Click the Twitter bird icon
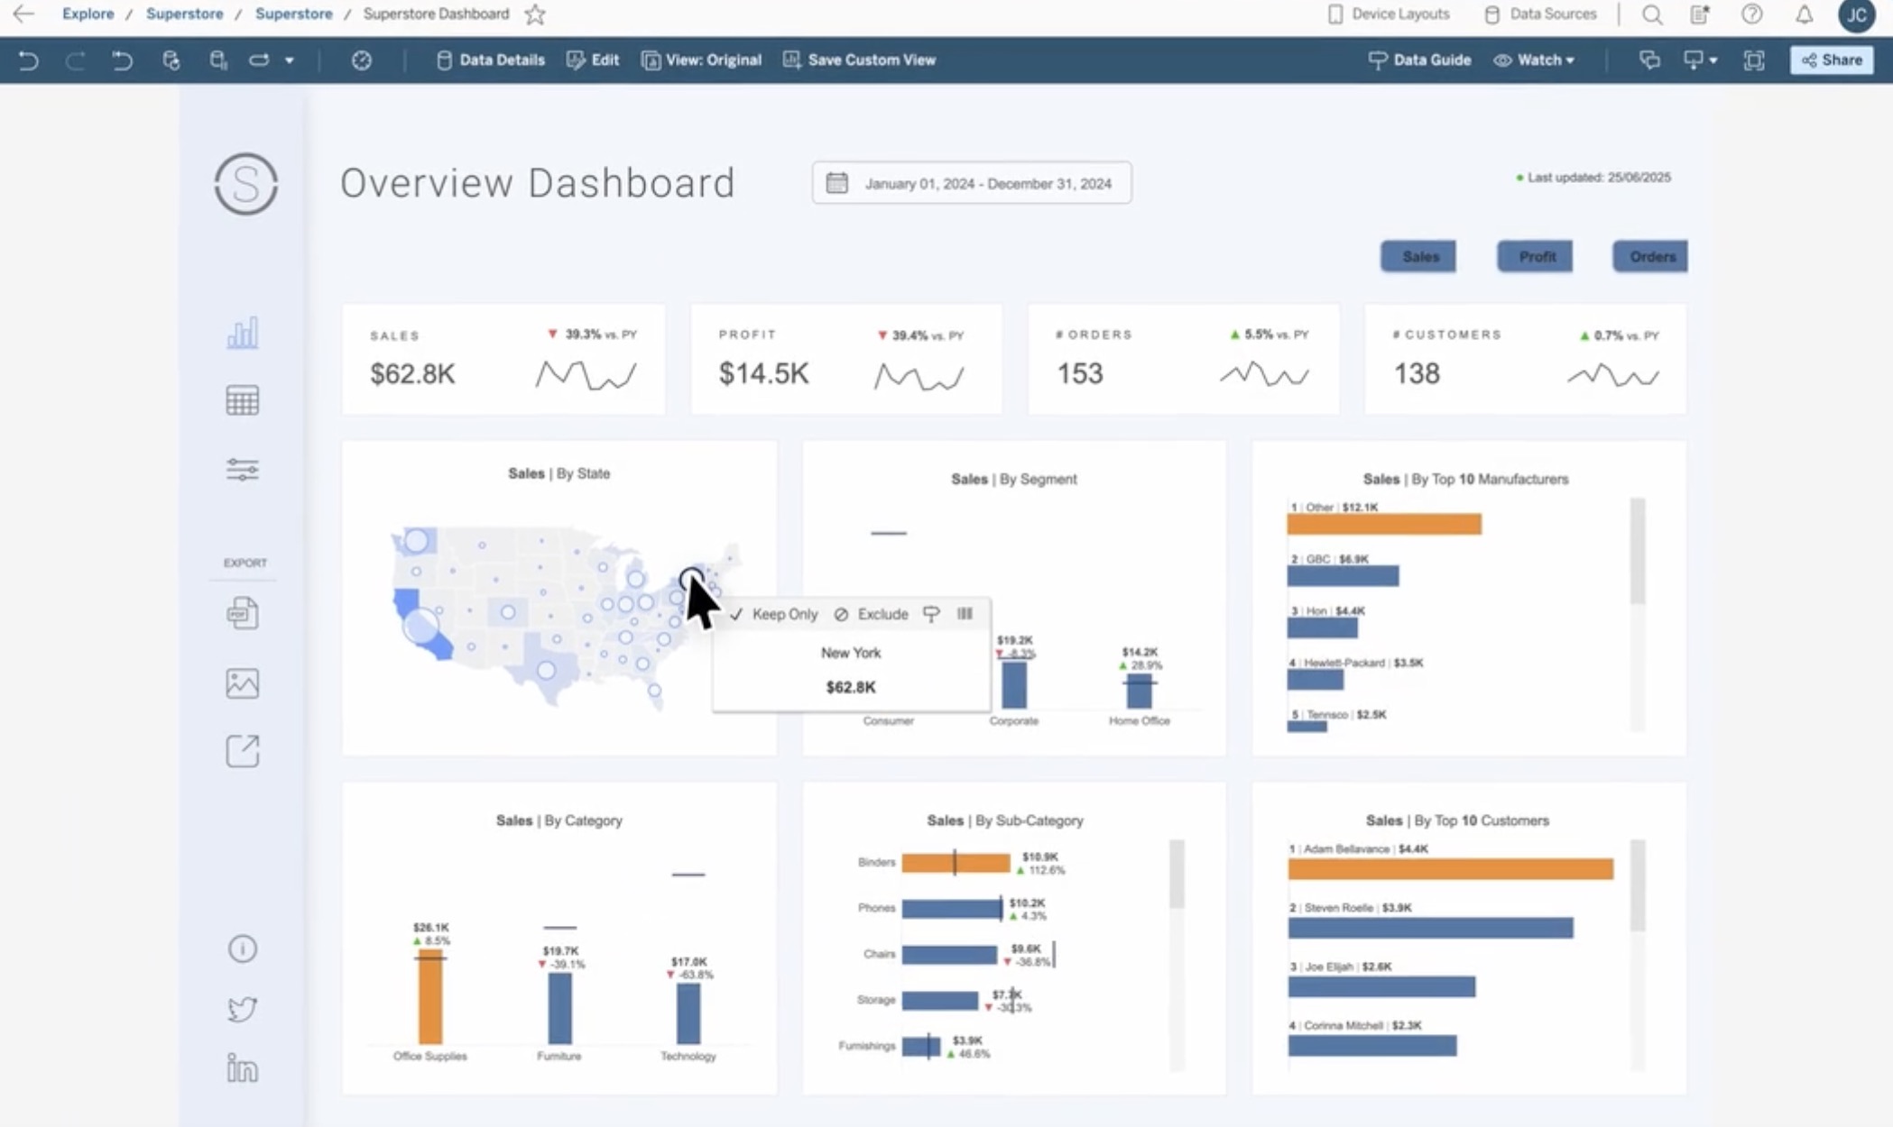1893x1127 pixels. 242,1008
